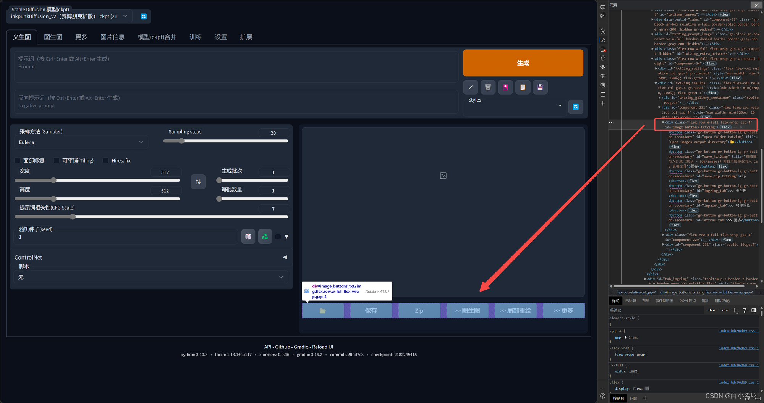Switch to the 图片信息 tab

tap(112, 37)
